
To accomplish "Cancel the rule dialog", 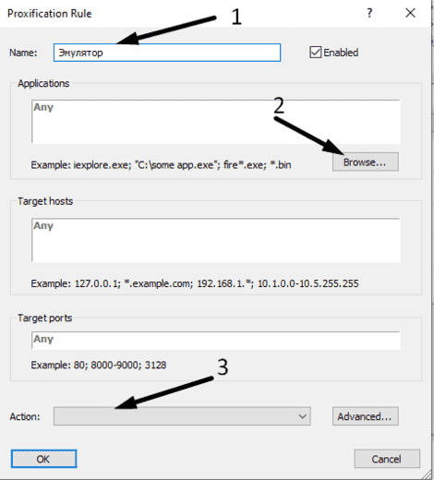I will pos(387,459).
